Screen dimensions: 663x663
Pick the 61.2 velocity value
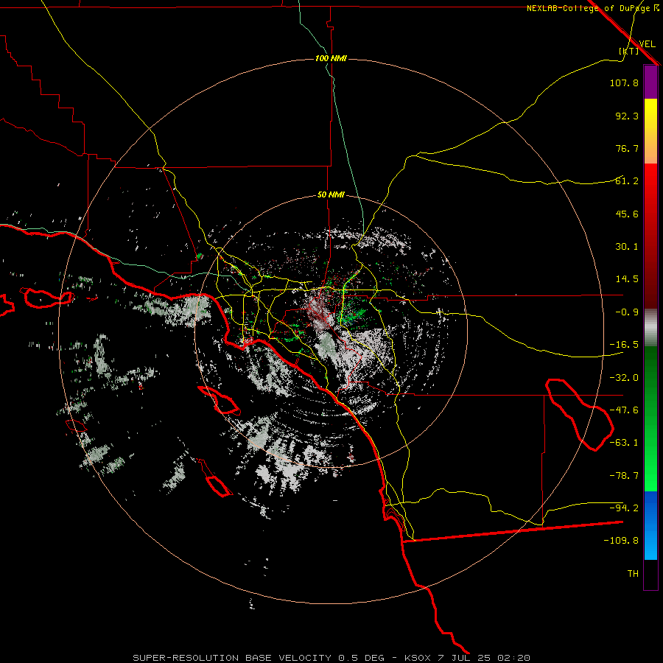(627, 181)
